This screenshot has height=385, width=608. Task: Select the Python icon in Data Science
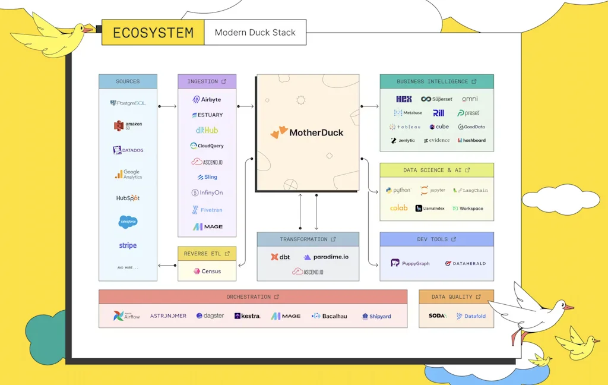click(x=398, y=190)
